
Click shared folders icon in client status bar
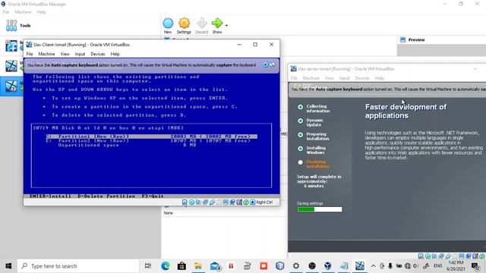(x=219, y=202)
